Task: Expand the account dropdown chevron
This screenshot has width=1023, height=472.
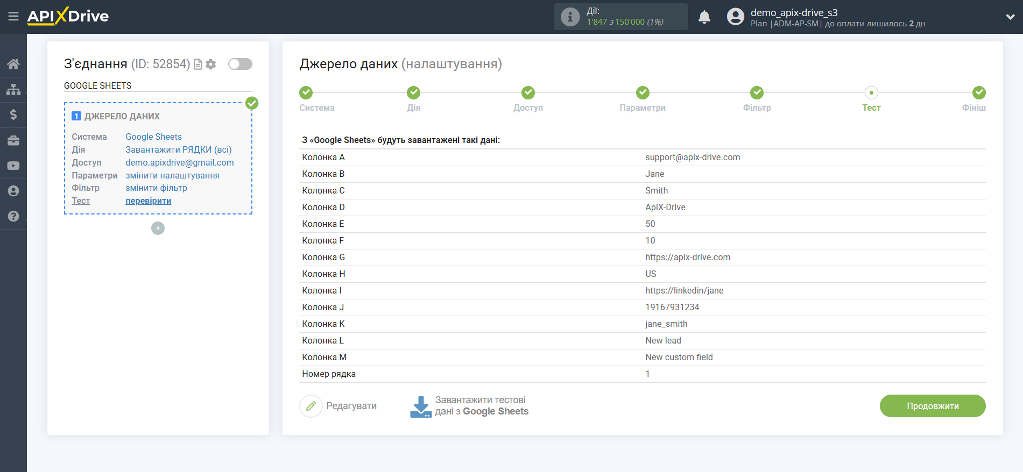Action: coord(1010,17)
